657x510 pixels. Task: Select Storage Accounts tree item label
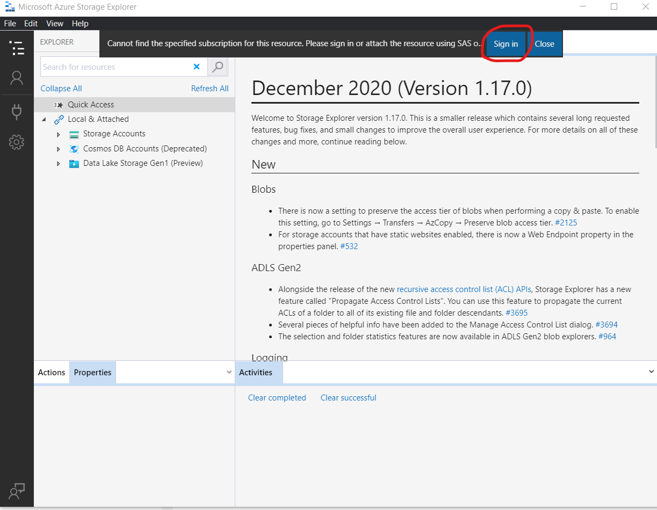(x=114, y=134)
